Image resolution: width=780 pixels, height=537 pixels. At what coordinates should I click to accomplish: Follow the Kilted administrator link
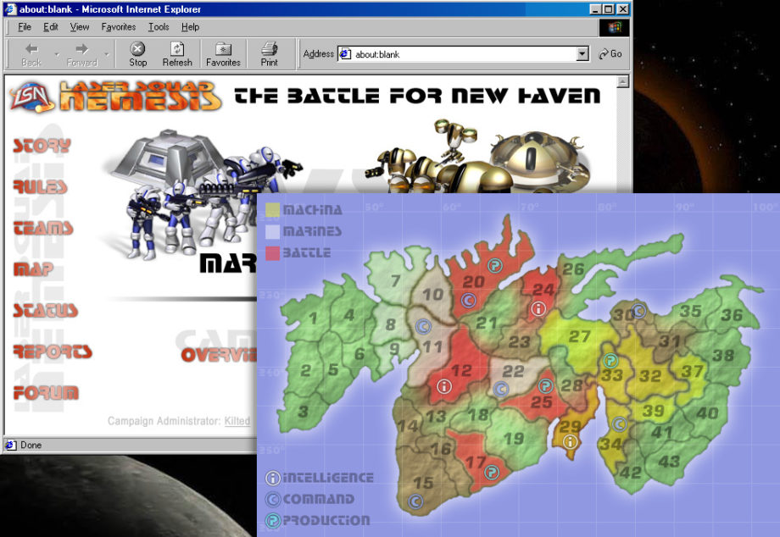[237, 421]
